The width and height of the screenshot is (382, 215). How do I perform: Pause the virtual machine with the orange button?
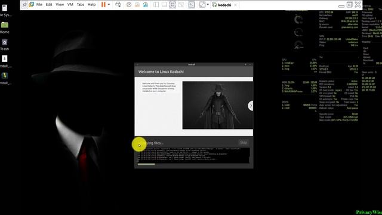(103, 5)
